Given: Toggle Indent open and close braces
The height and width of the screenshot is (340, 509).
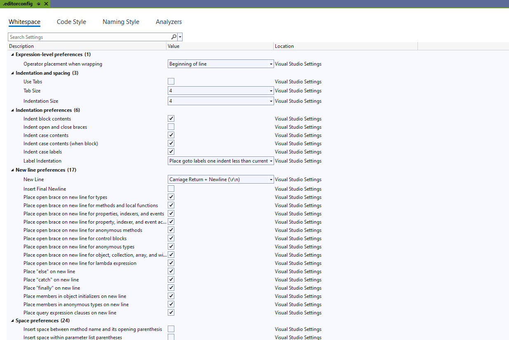Looking at the screenshot, I should (171, 127).
